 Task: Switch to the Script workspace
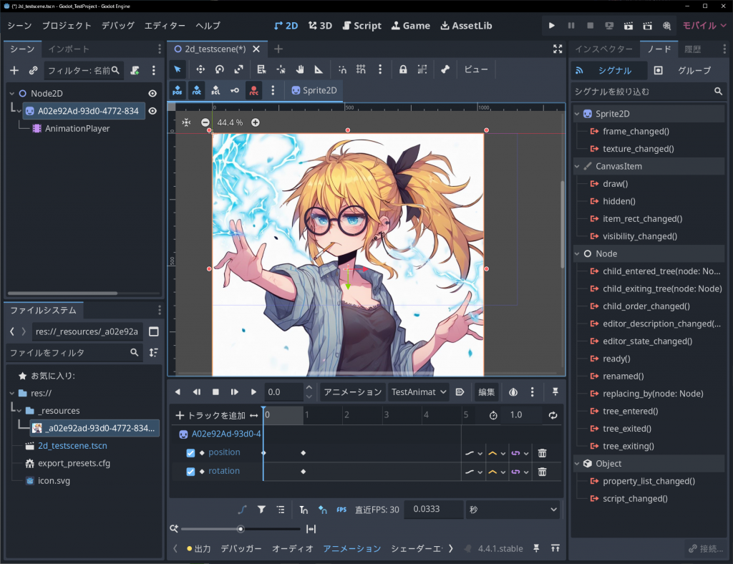click(361, 26)
